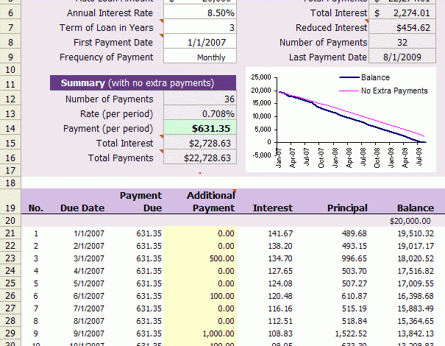Click comment indicator on Reduced Interest cell
This screenshot has height=346, width=445.
click(367, 21)
